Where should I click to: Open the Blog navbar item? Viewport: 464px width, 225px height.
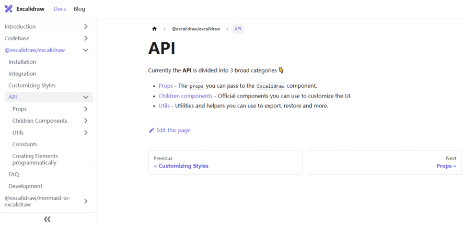click(x=79, y=9)
